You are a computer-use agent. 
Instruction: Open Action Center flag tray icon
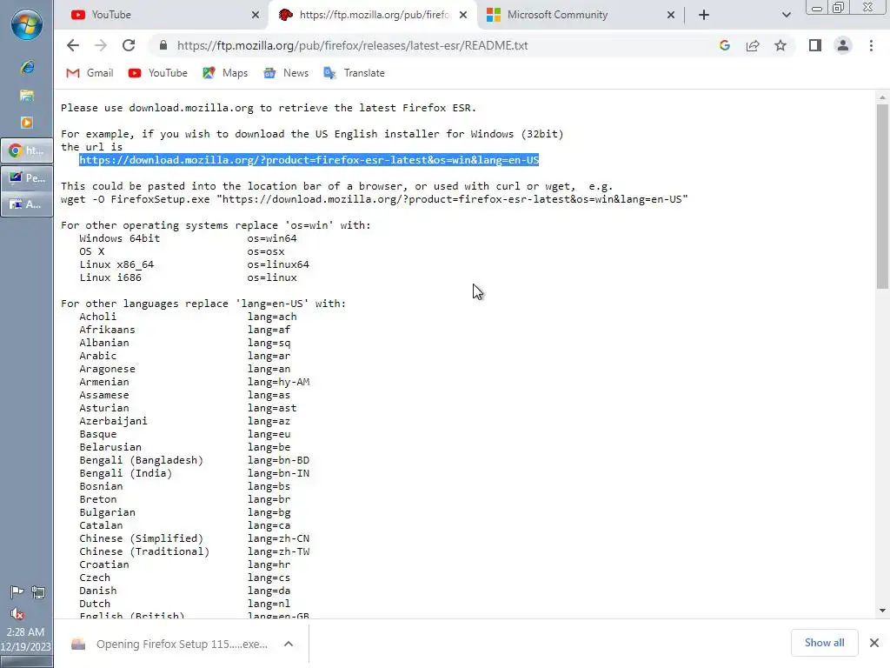click(x=17, y=592)
